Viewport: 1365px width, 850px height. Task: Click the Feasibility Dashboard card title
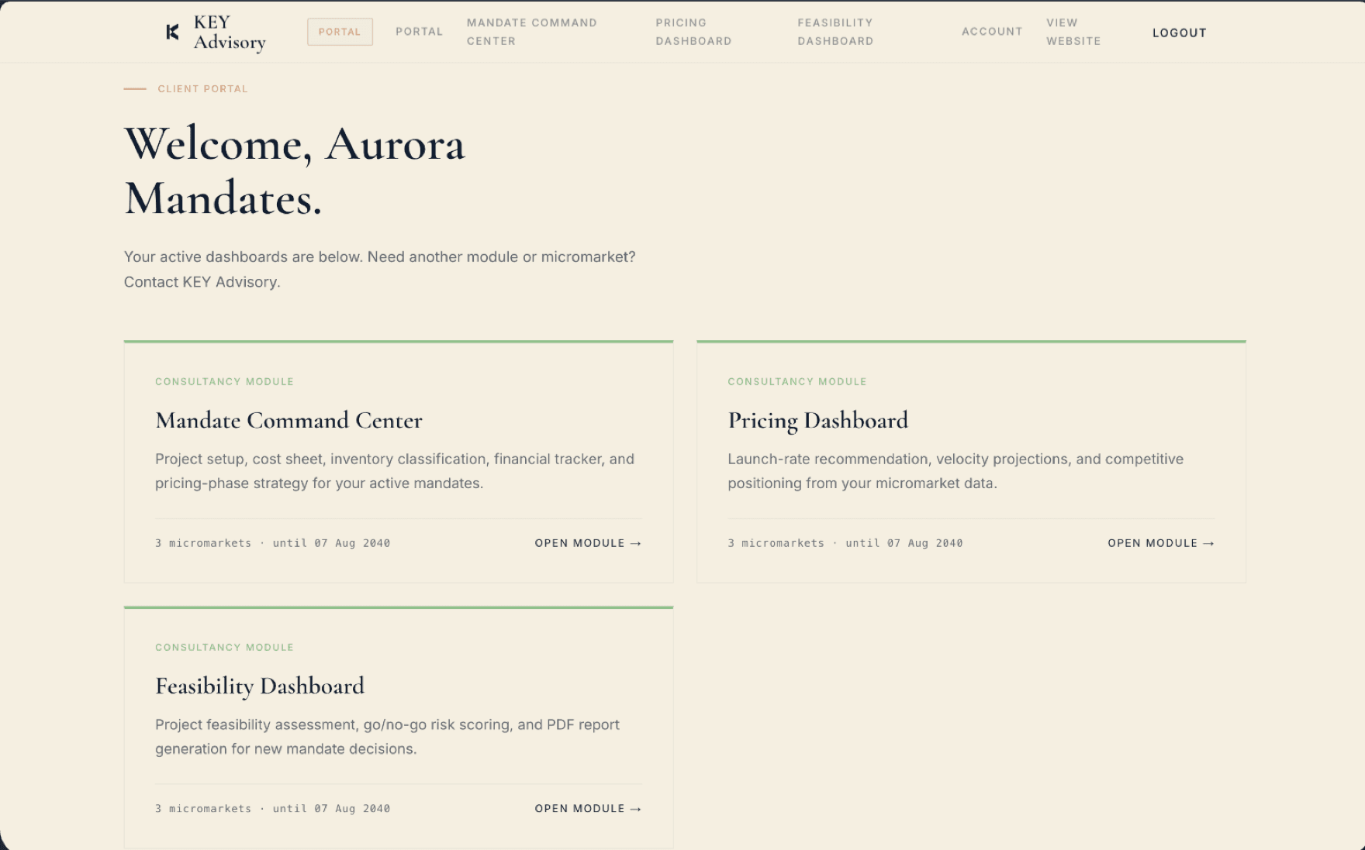pyautogui.click(x=260, y=687)
